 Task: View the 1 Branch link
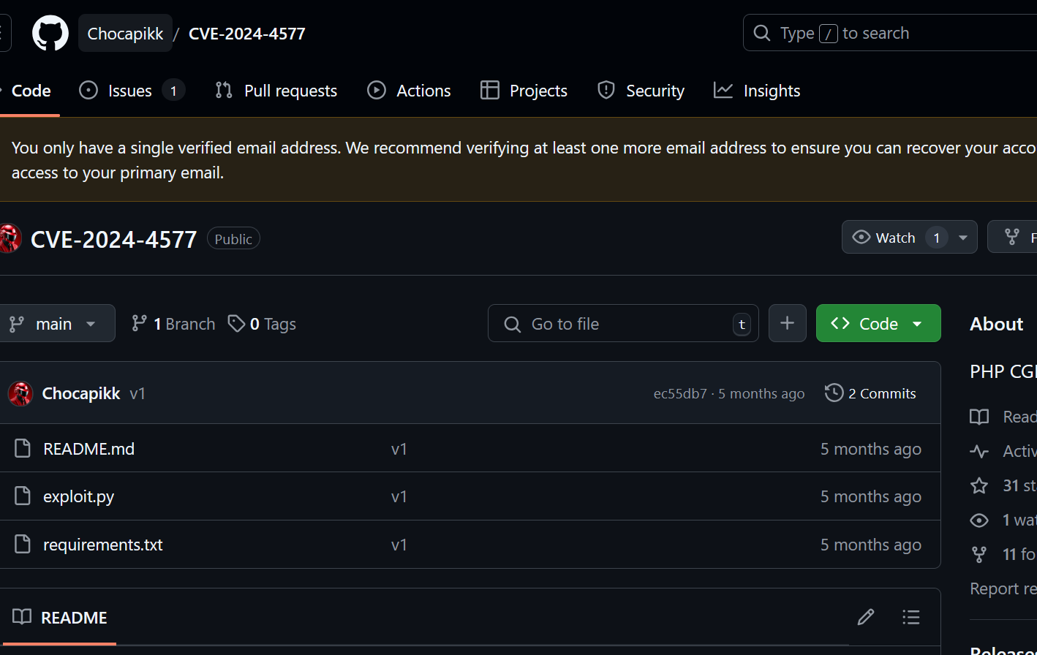tap(173, 324)
